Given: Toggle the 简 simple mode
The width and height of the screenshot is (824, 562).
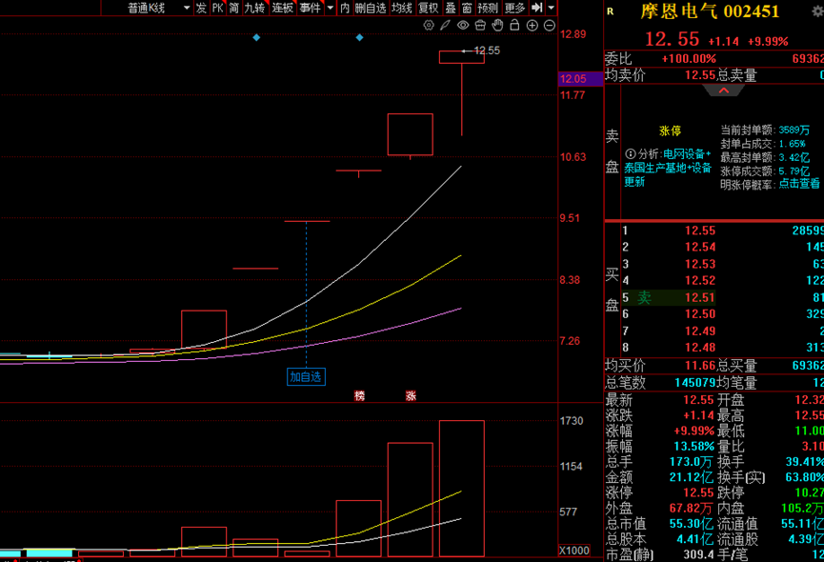Looking at the screenshot, I should pos(233,8).
